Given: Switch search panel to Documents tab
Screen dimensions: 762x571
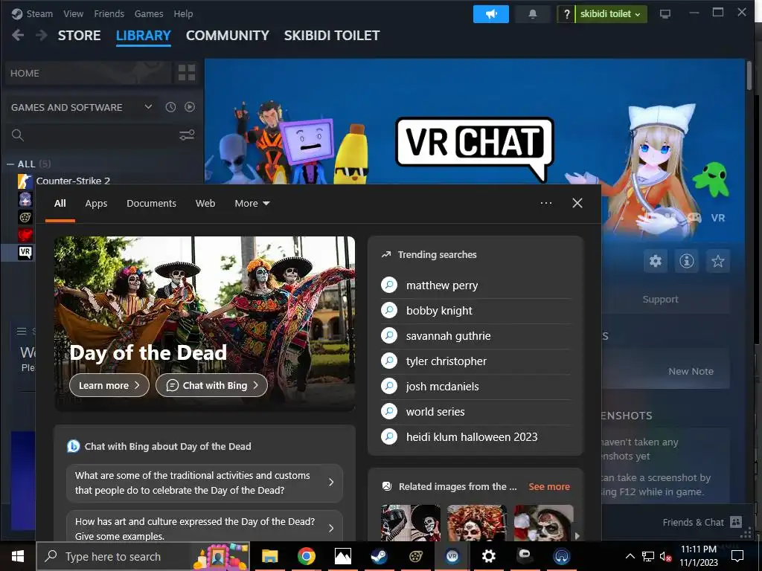Looking at the screenshot, I should (151, 204).
